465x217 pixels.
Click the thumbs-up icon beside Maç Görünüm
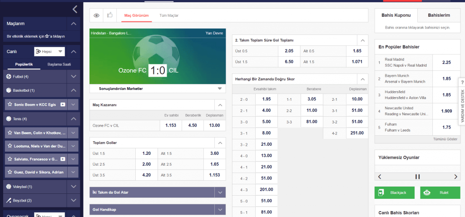110,15
